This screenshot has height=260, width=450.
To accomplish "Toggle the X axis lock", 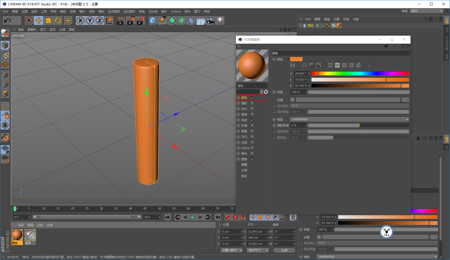I will point(80,20).
